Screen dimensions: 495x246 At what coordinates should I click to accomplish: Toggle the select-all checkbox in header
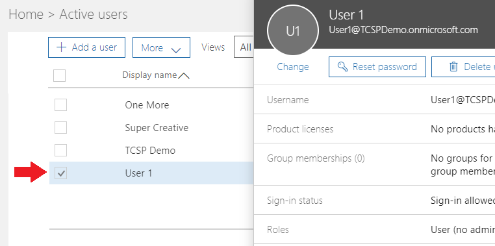click(x=59, y=75)
